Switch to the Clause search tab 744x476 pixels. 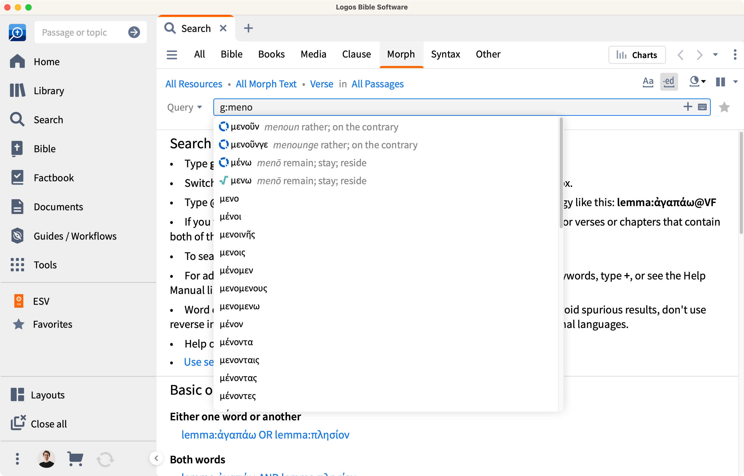(356, 54)
